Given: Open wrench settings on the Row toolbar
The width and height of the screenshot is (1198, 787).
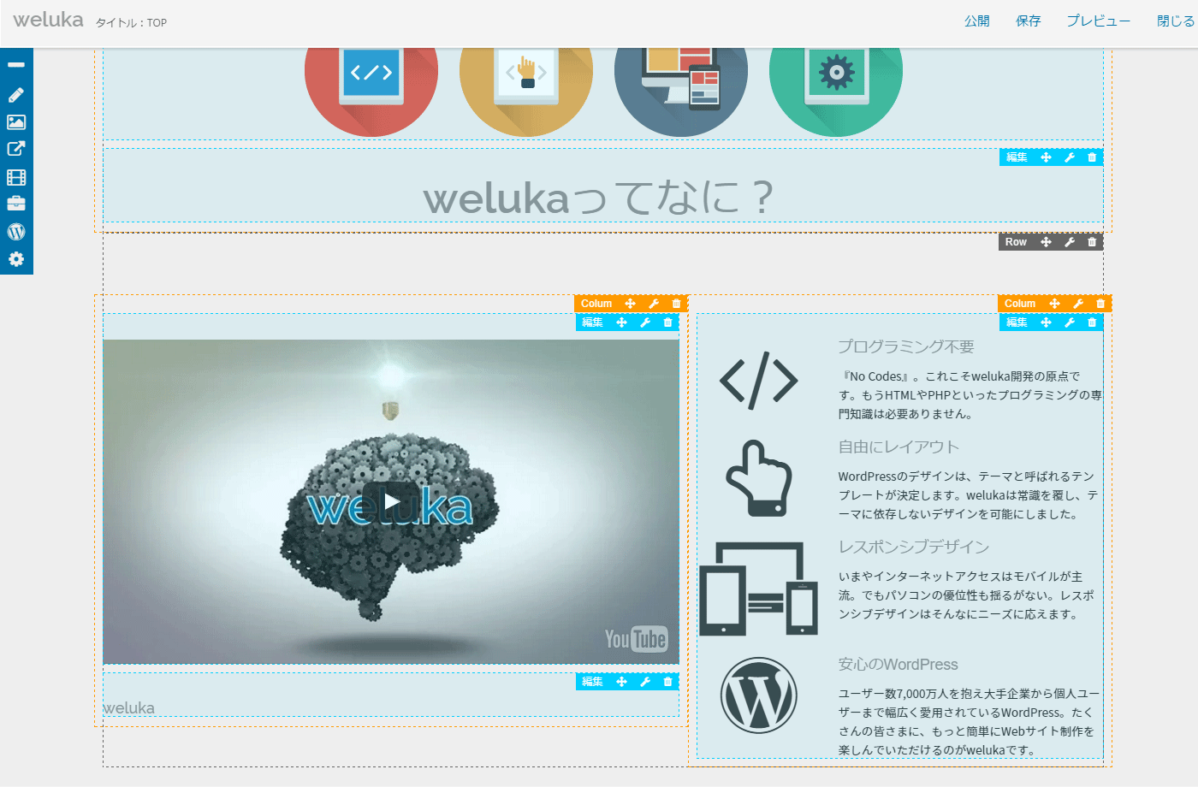Looking at the screenshot, I should (1069, 242).
